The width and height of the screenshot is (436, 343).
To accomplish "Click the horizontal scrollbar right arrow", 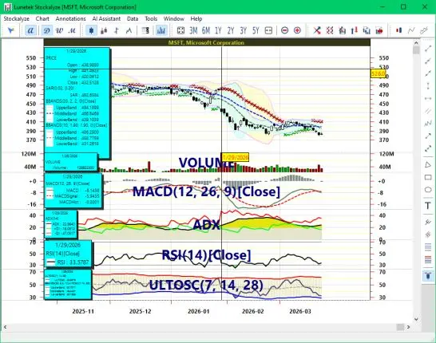I will click(x=408, y=327).
